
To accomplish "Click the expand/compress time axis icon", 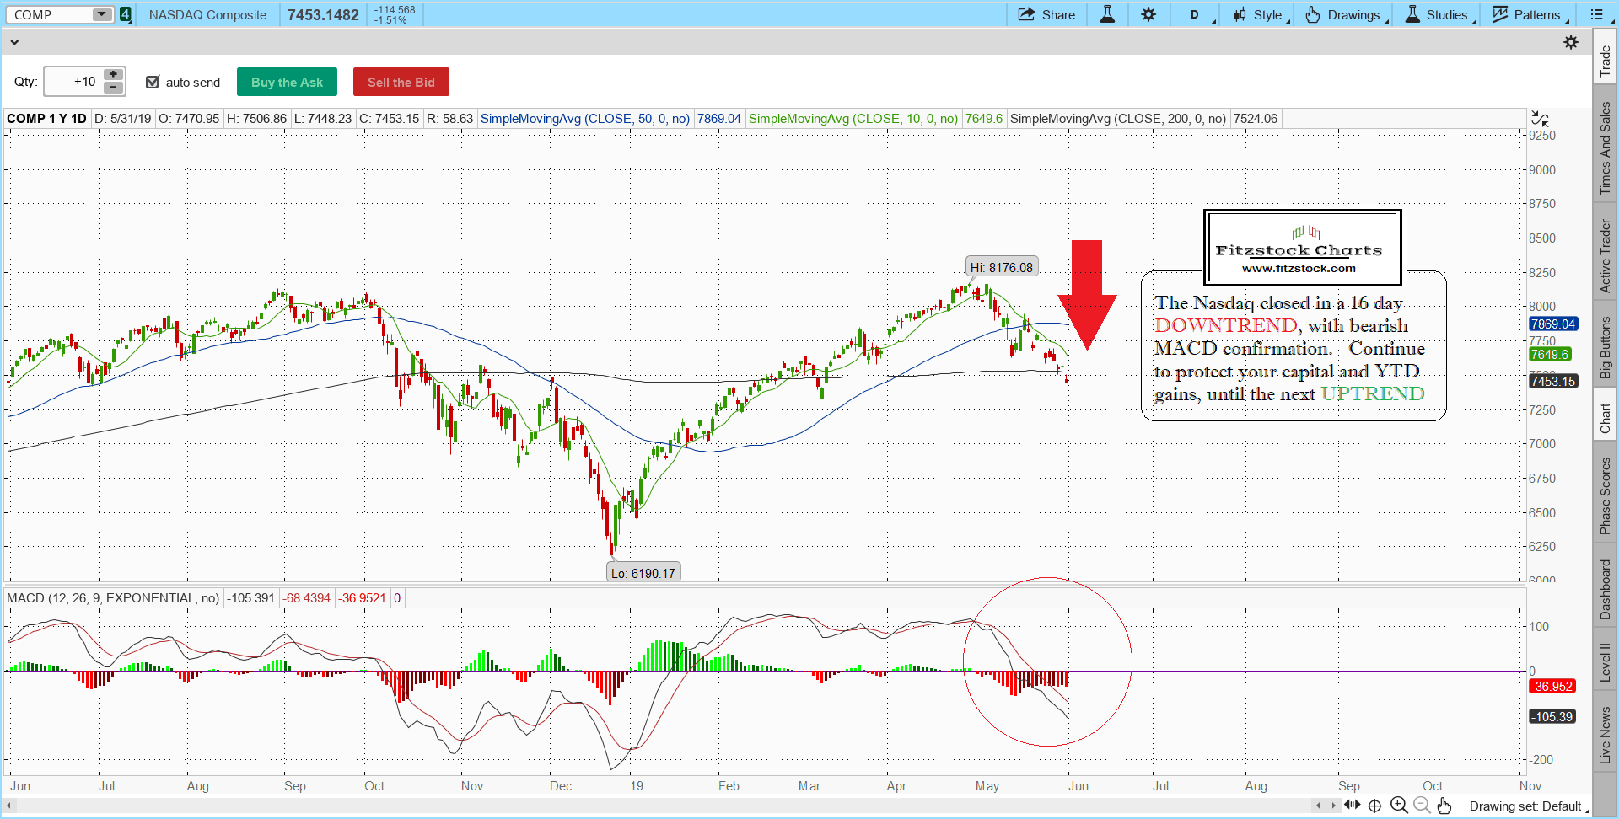I will (1352, 805).
